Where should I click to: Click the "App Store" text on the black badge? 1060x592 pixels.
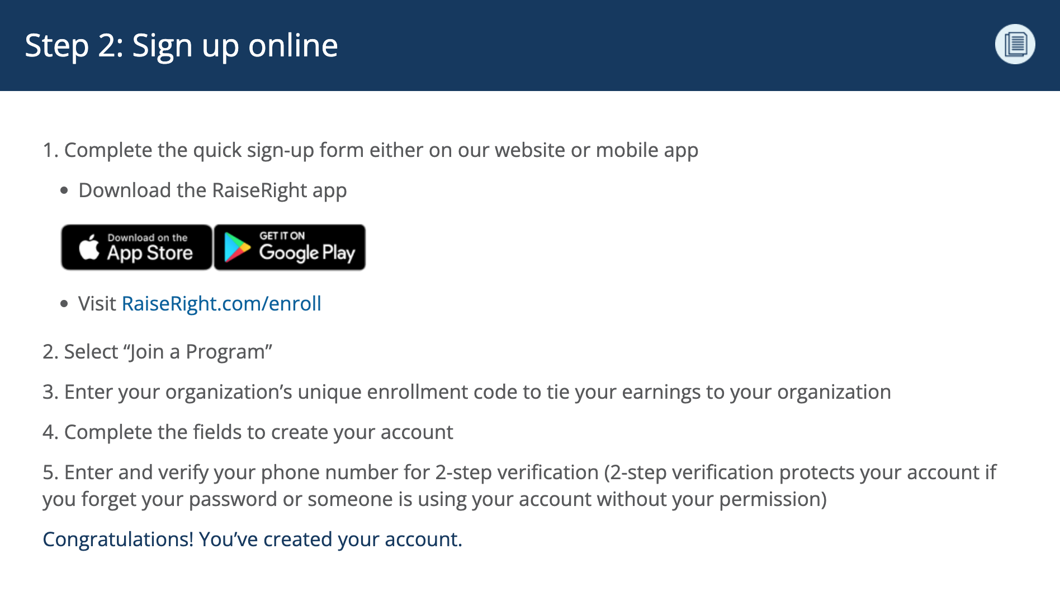[x=150, y=253]
